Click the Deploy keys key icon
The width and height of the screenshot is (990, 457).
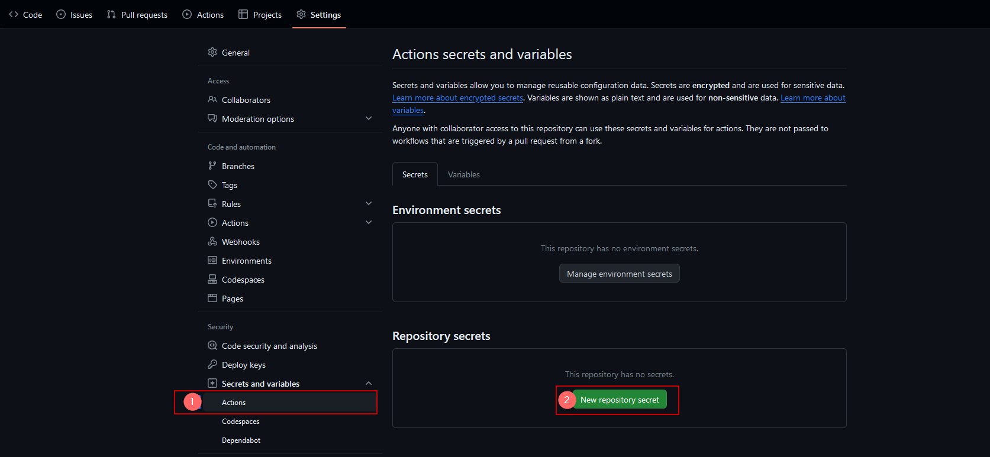click(x=212, y=365)
